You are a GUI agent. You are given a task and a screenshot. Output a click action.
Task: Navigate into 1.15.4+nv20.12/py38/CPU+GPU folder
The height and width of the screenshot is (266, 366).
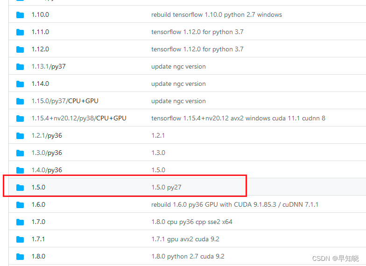(79, 119)
